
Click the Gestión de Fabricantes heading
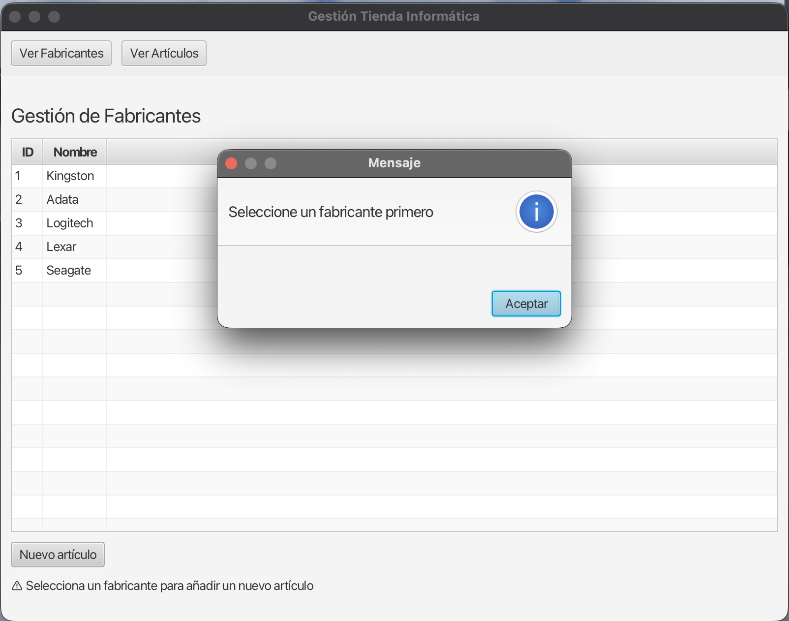pyautogui.click(x=106, y=116)
